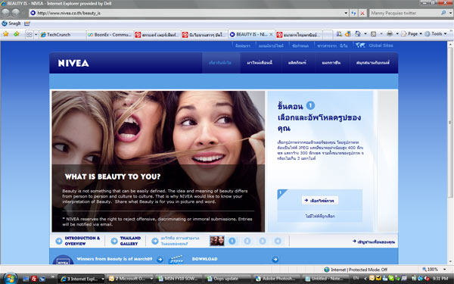
Task: Select step 1 circle in step bar
Action: click(x=232, y=241)
